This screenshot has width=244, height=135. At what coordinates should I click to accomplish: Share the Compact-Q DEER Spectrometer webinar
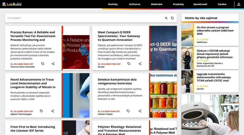[140, 64]
